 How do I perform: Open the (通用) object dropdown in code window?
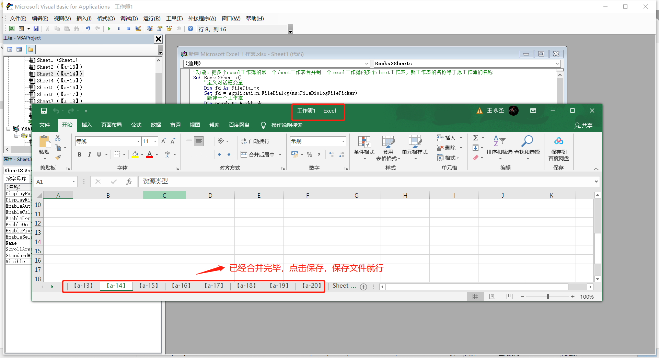coord(367,63)
